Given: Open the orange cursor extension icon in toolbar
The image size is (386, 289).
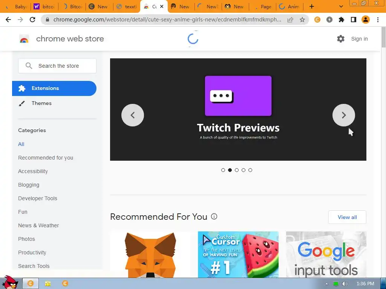Looking at the screenshot, I should point(317,20).
